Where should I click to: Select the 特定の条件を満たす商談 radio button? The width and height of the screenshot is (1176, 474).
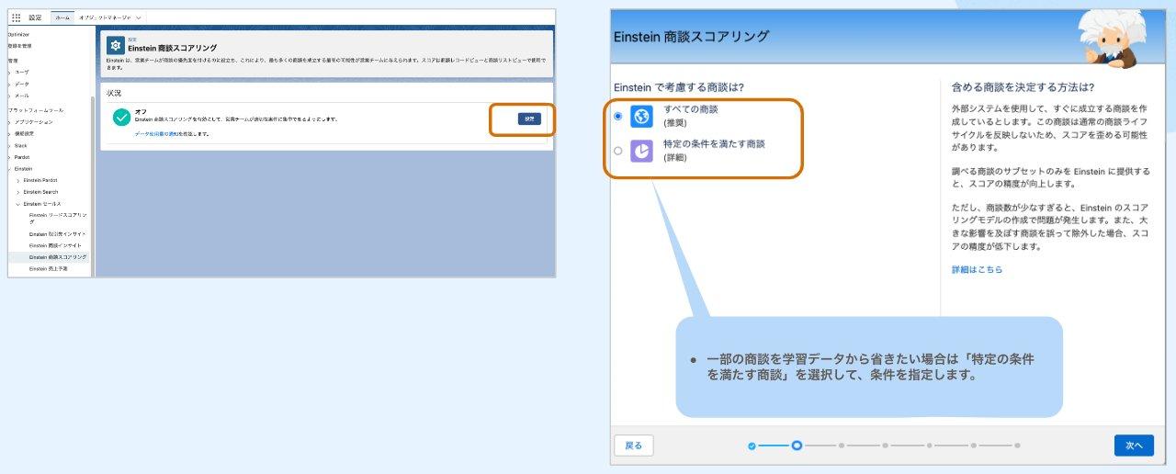coord(617,151)
